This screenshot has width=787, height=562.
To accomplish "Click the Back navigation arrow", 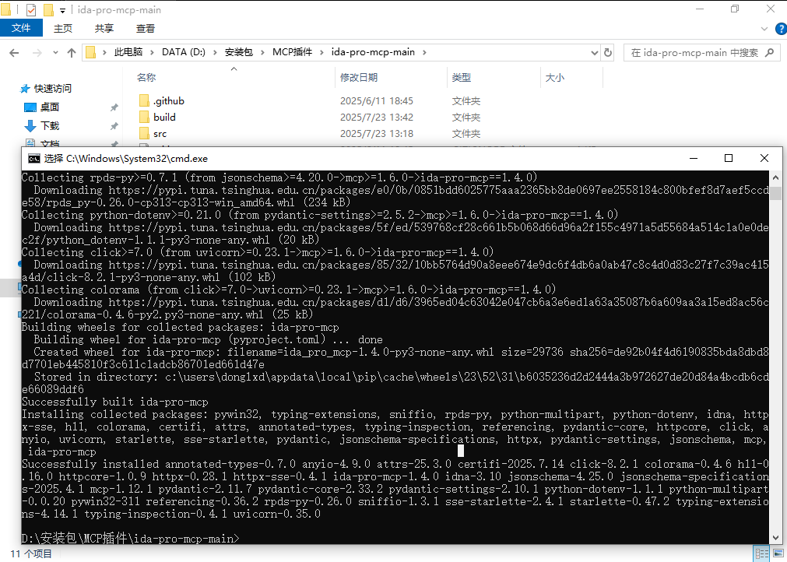I will (x=14, y=53).
